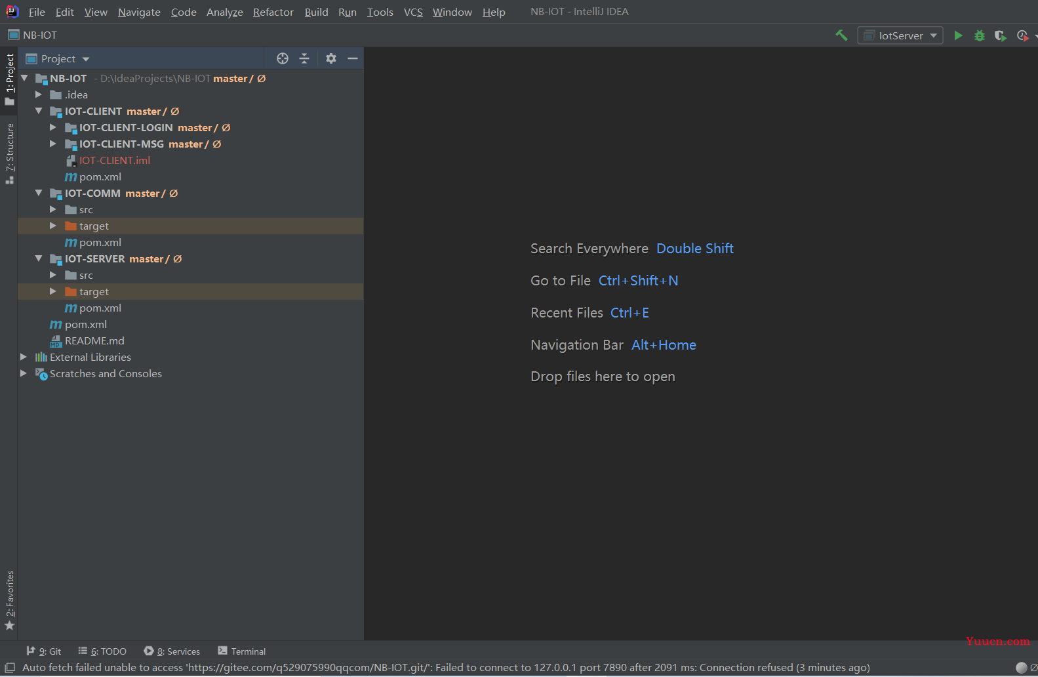Screen dimensions: 1038x677
Task: Click the gray circle status bar indicator
Action: (x=1021, y=668)
